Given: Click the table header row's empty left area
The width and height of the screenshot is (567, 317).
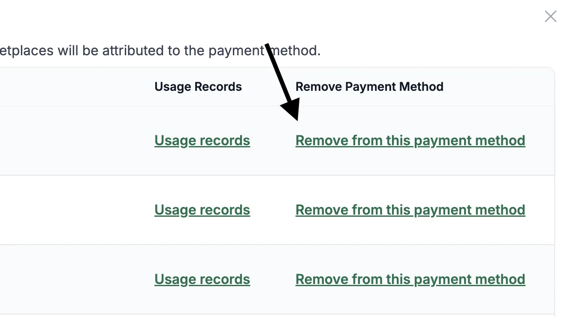Looking at the screenshot, I should pos(73,87).
